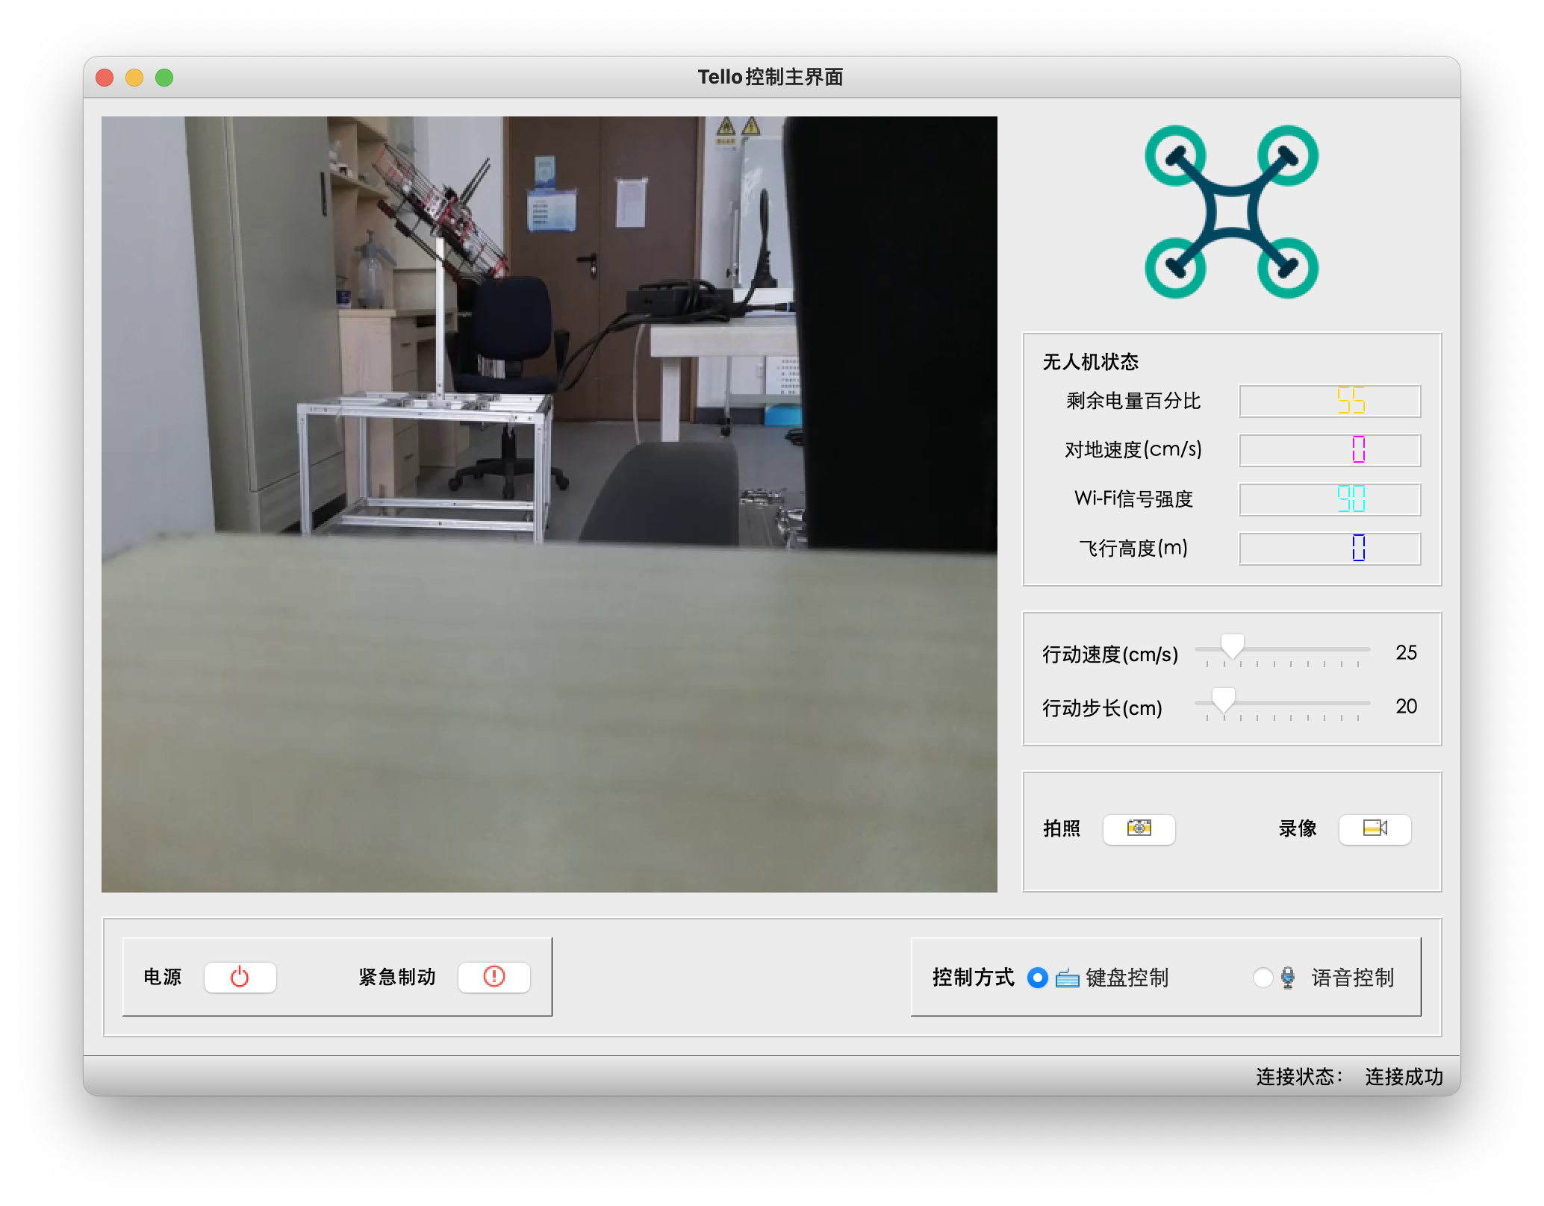Click the drone video feed
This screenshot has width=1544, height=1206.
click(x=549, y=504)
